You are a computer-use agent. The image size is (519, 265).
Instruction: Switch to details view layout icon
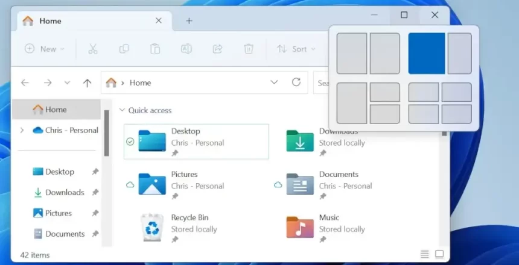pos(425,254)
